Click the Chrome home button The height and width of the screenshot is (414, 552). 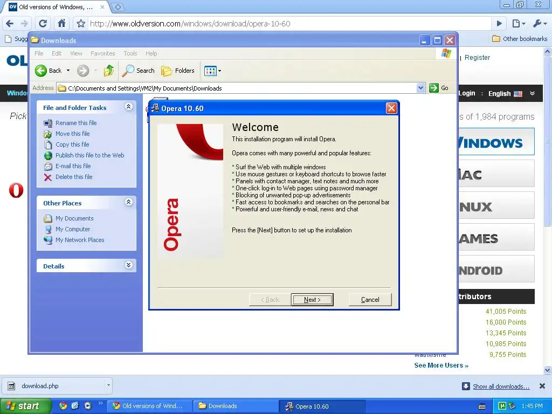click(61, 24)
